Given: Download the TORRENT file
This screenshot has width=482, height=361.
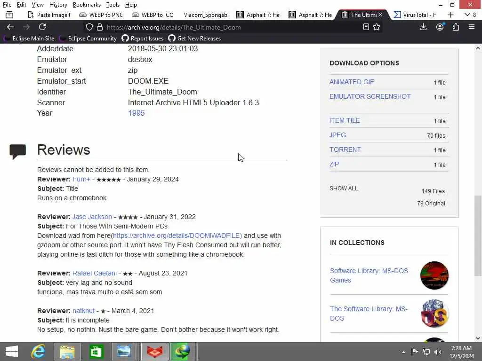Looking at the screenshot, I should [345, 149].
